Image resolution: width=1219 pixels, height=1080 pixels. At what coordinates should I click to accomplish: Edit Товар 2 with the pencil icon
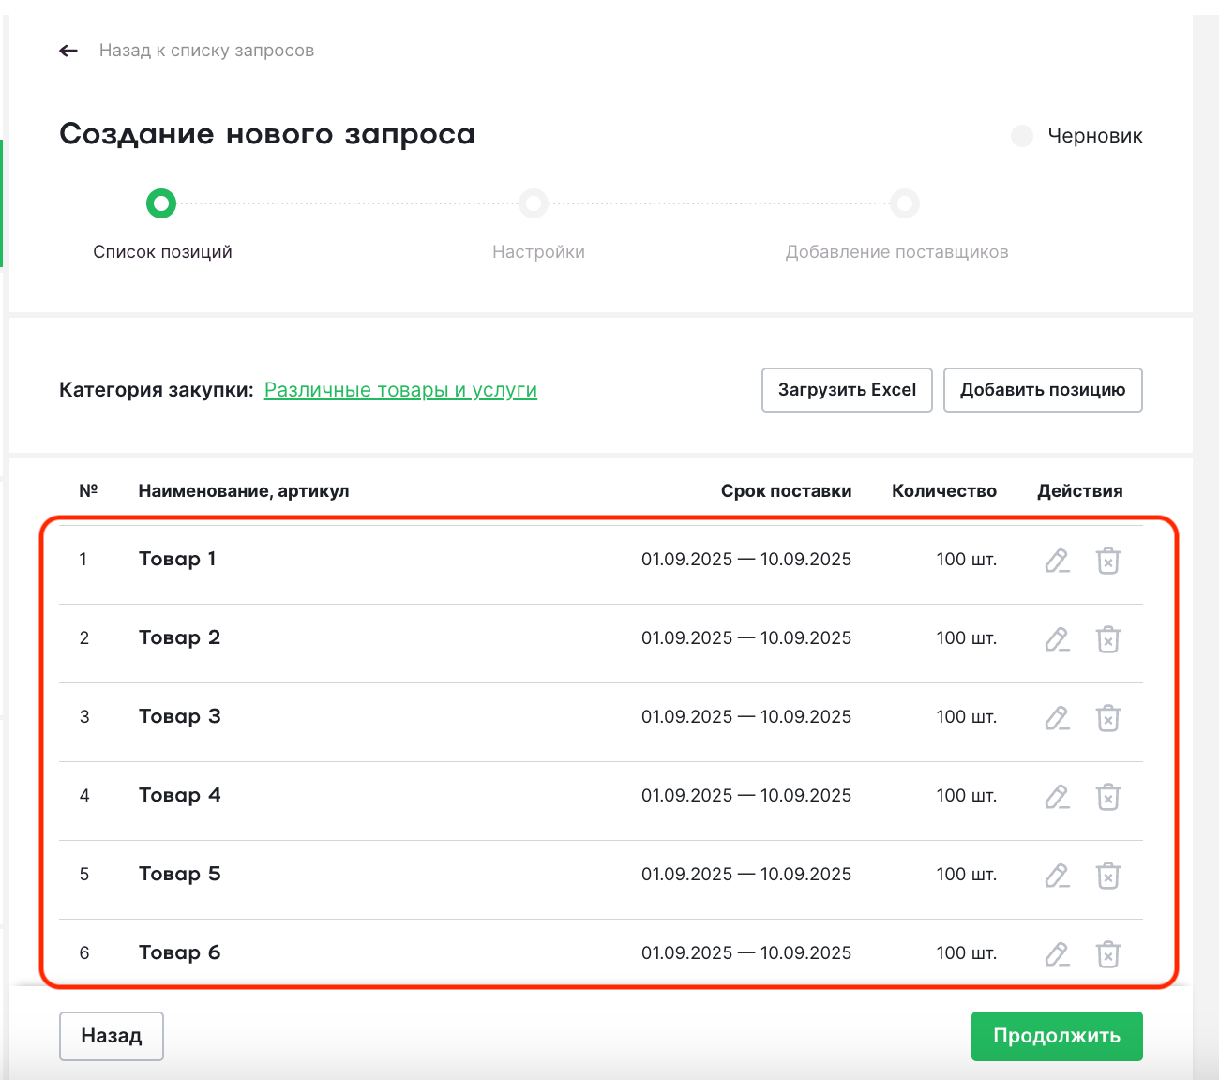pos(1057,639)
